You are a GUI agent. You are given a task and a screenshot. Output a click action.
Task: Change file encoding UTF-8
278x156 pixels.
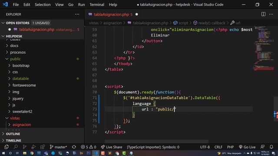pyautogui.click(x=205, y=147)
